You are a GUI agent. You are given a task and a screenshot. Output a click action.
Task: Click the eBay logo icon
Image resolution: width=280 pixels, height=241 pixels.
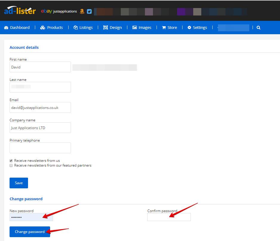pyautogui.click(x=47, y=11)
